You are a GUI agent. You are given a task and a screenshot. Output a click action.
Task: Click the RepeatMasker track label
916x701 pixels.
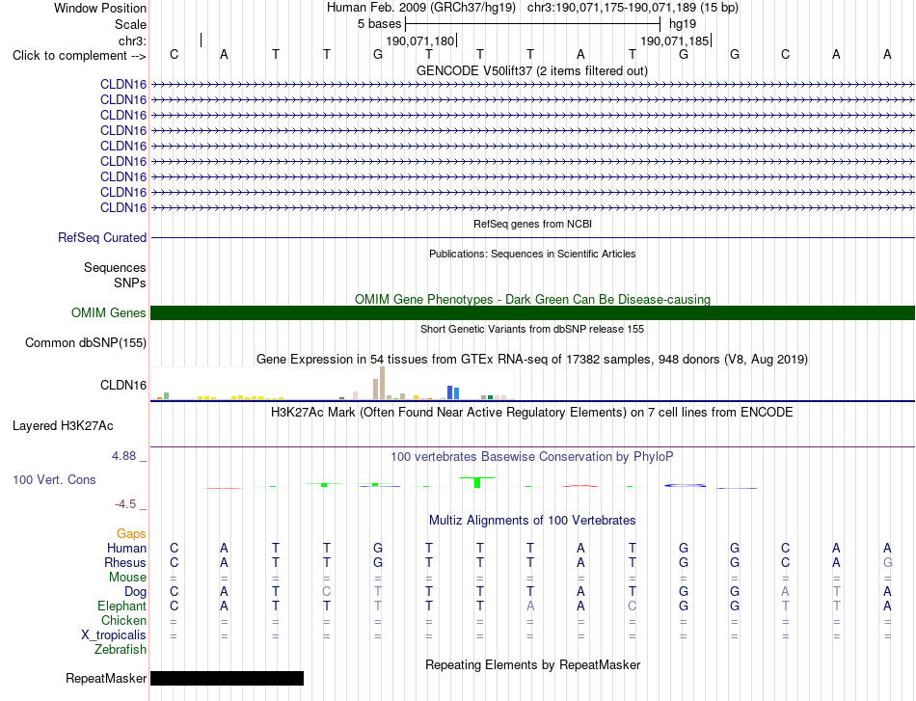(x=106, y=678)
